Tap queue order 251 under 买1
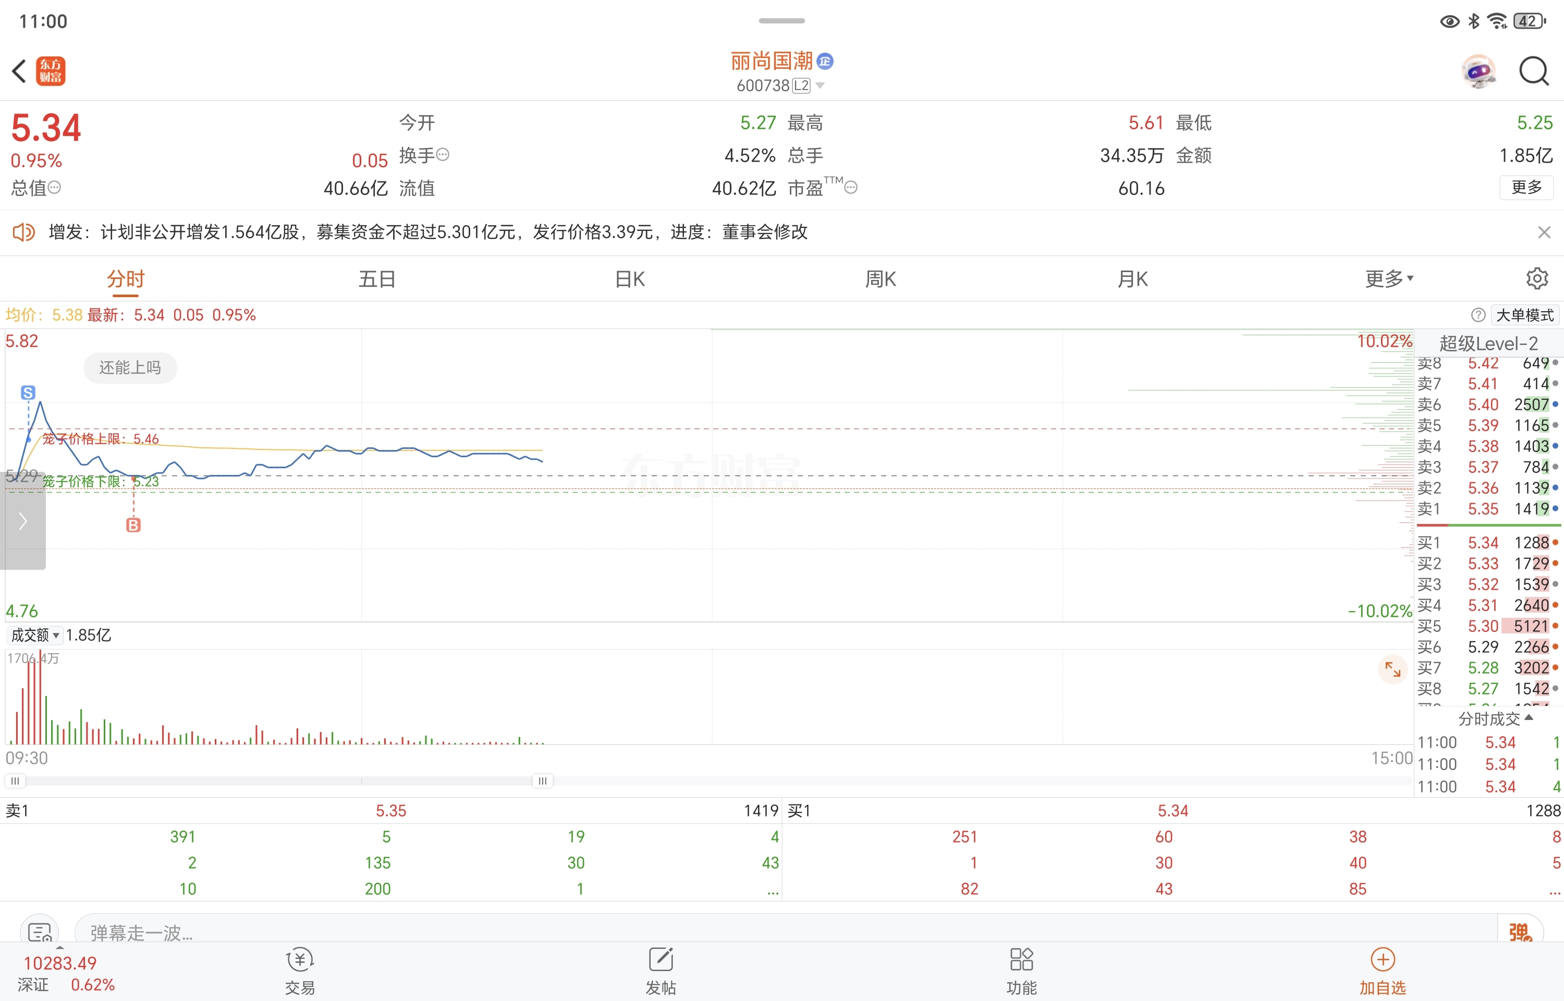The image size is (1564, 1001). pyautogui.click(x=965, y=837)
